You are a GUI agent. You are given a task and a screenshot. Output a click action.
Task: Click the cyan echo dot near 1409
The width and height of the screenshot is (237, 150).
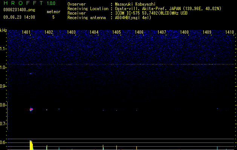point(217,108)
